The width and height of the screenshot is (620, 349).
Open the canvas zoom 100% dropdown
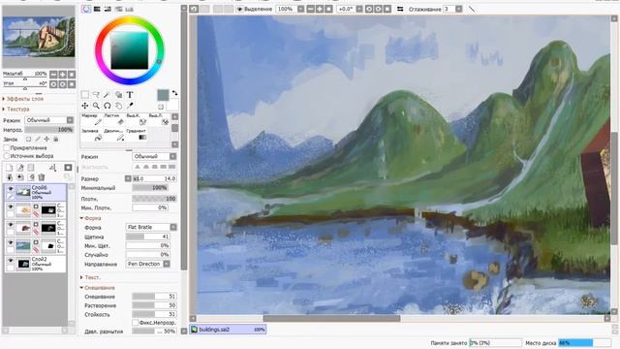point(301,9)
